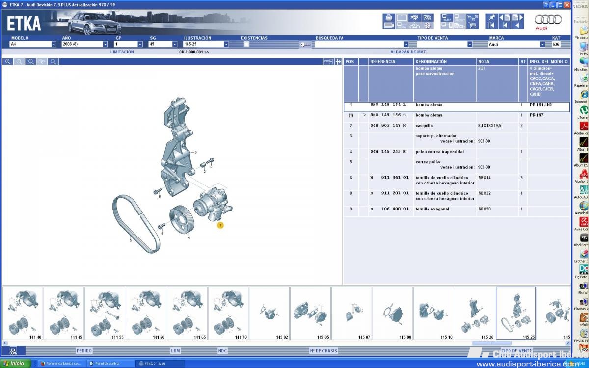Click the key icon beside Búsqueda IV
This screenshot has height=368, width=589.
click(305, 44)
